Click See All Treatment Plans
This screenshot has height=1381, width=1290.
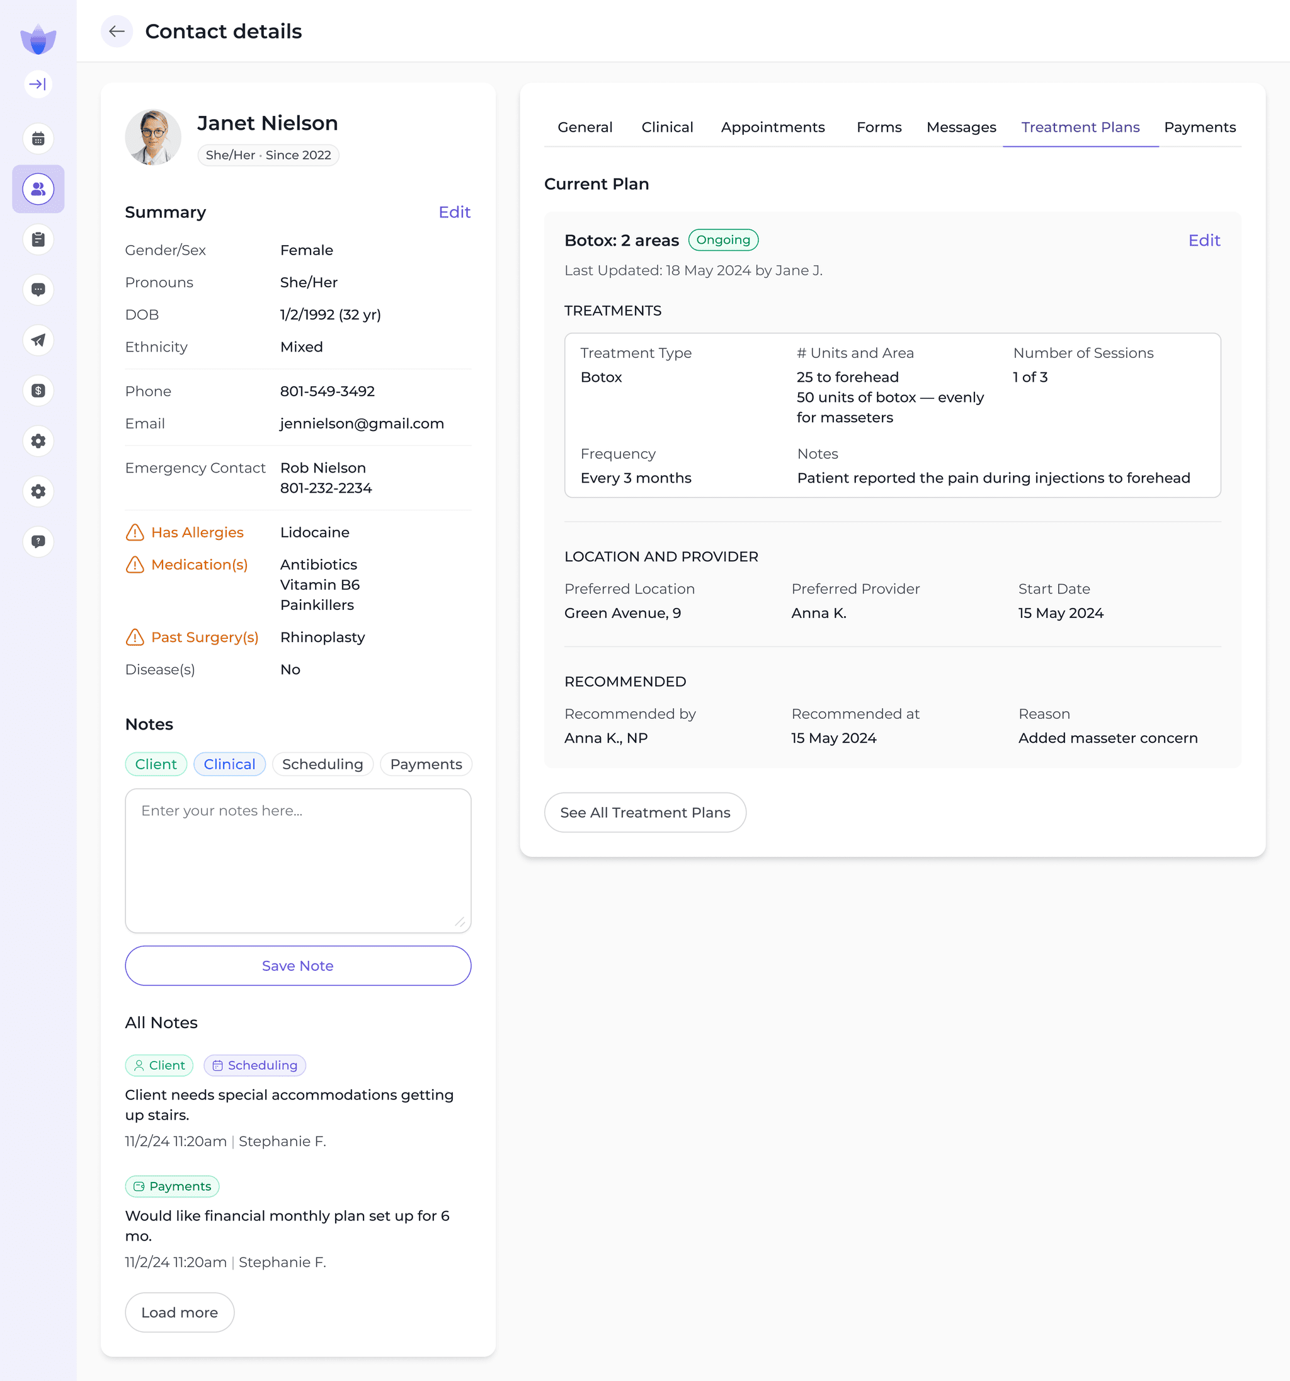(x=644, y=812)
